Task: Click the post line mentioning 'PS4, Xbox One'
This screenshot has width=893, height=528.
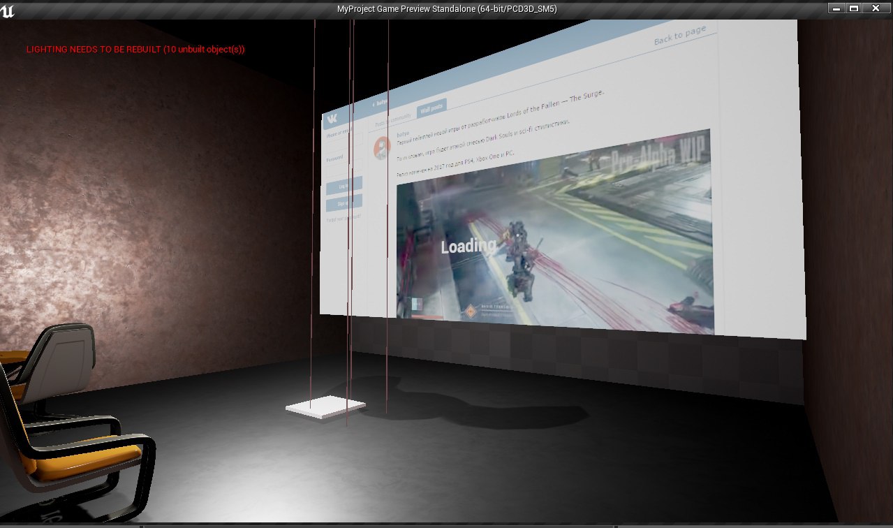Action: 455,163
